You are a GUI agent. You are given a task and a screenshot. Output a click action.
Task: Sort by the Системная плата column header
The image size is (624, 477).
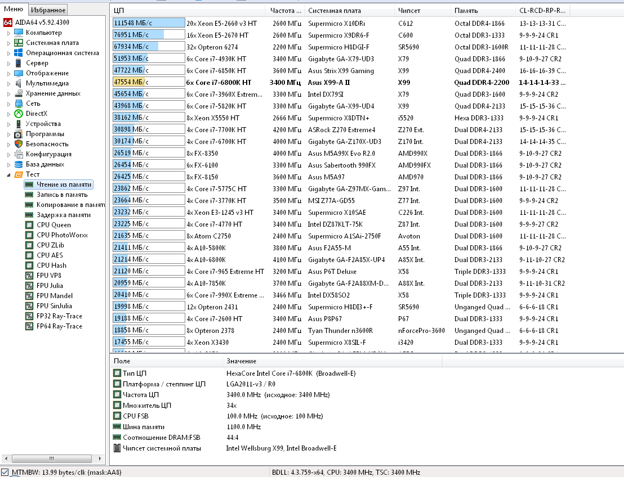[350, 11]
